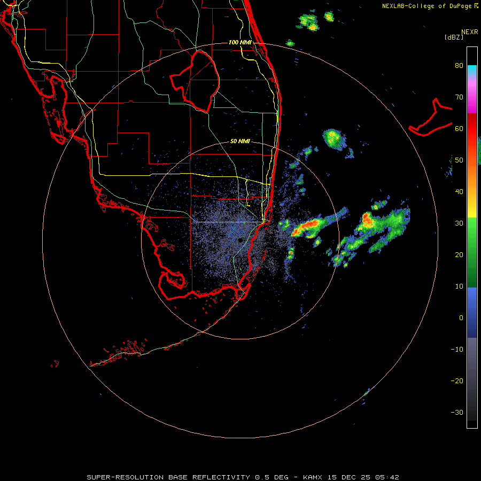The width and height of the screenshot is (481, 481).
Task: Click the 10 value on the dBZ scale
Action: tap(459, 286)
